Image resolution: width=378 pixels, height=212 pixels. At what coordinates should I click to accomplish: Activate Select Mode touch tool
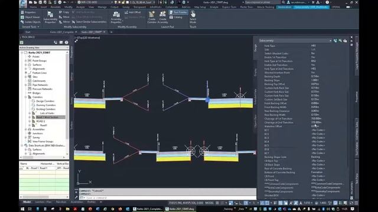point(193,17)
